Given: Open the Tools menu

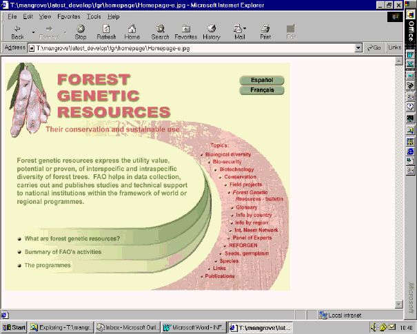Looking at the screenshot, I should [94, 16].
